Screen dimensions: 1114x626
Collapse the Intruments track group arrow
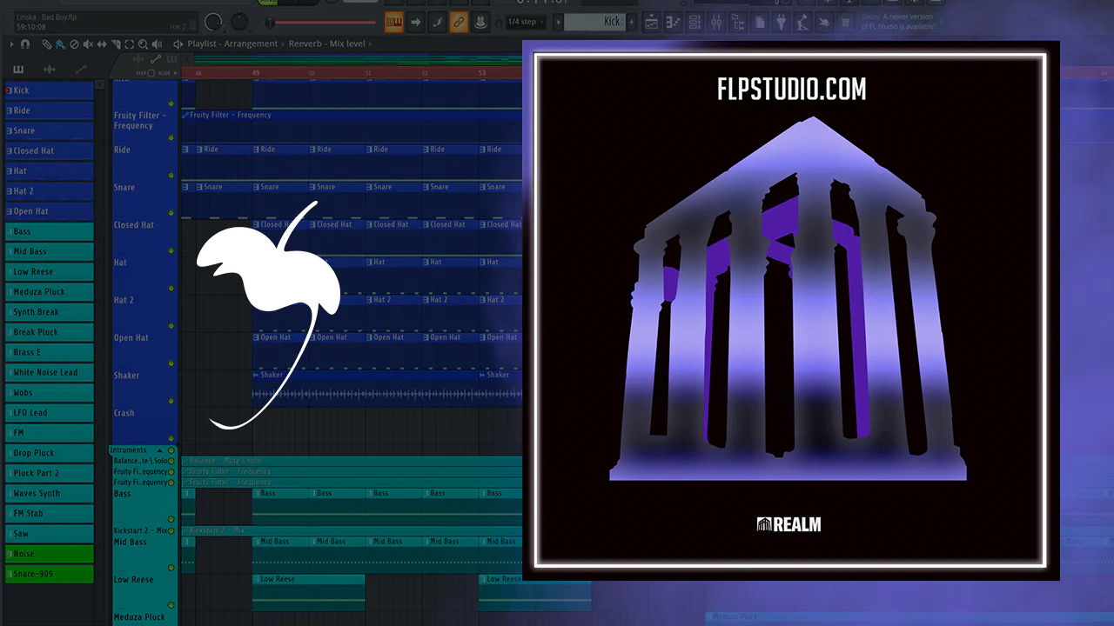pos(159,450)
